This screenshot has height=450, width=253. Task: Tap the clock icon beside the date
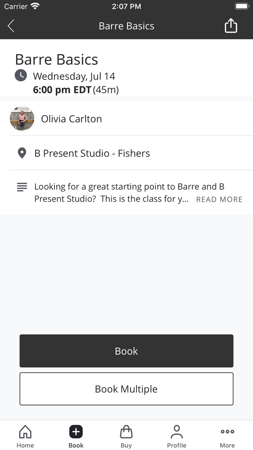[x=21, y=75]
